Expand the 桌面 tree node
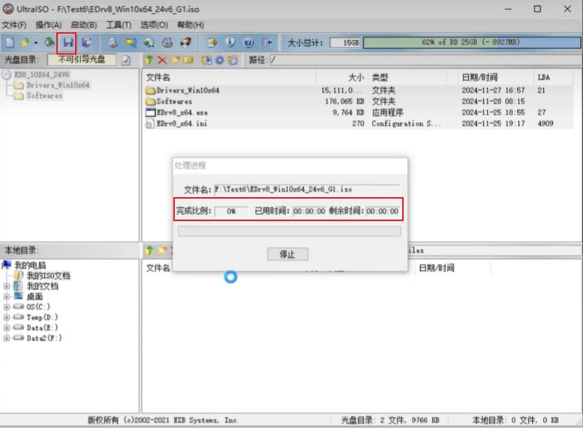Viewport: 583px width, 428px height. point(7,297)
